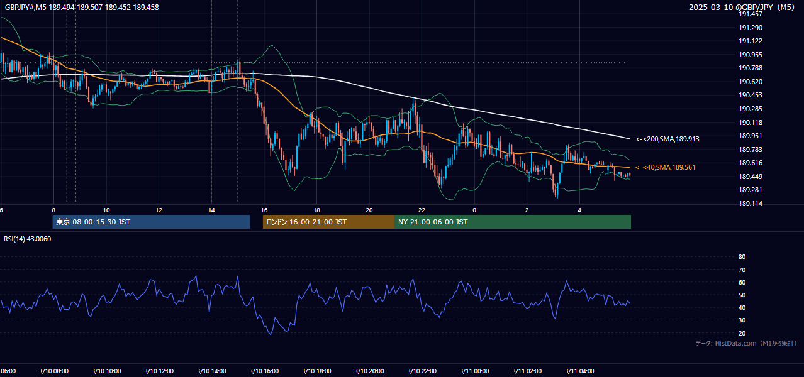804x377 pixels.
Task: Click the bottom time label 3/11 00:00
Action: (474, 371)
